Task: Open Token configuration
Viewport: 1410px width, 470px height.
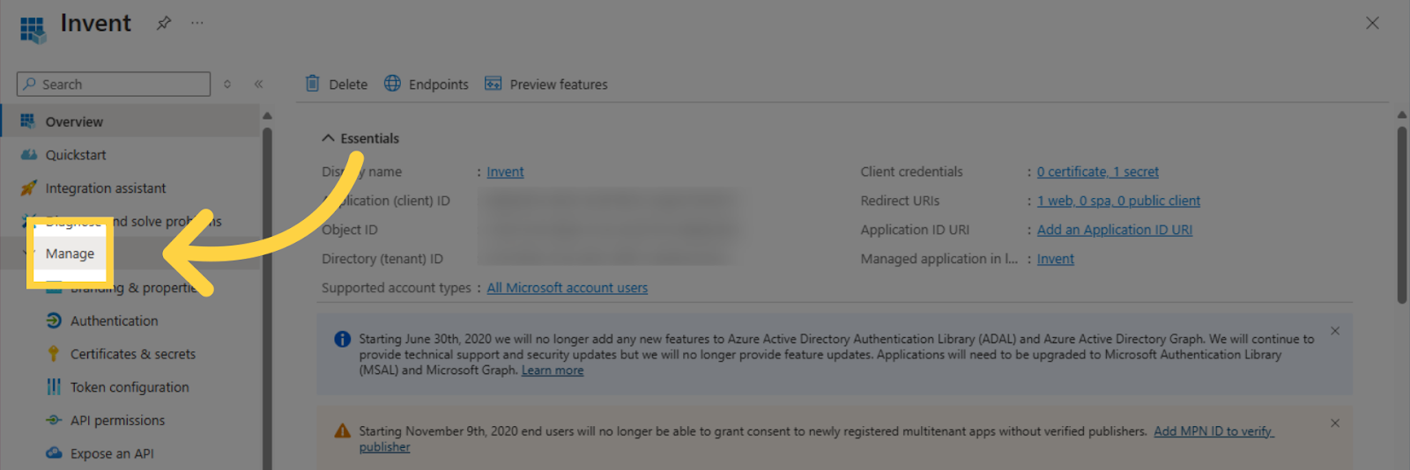Action: point(130,387)
